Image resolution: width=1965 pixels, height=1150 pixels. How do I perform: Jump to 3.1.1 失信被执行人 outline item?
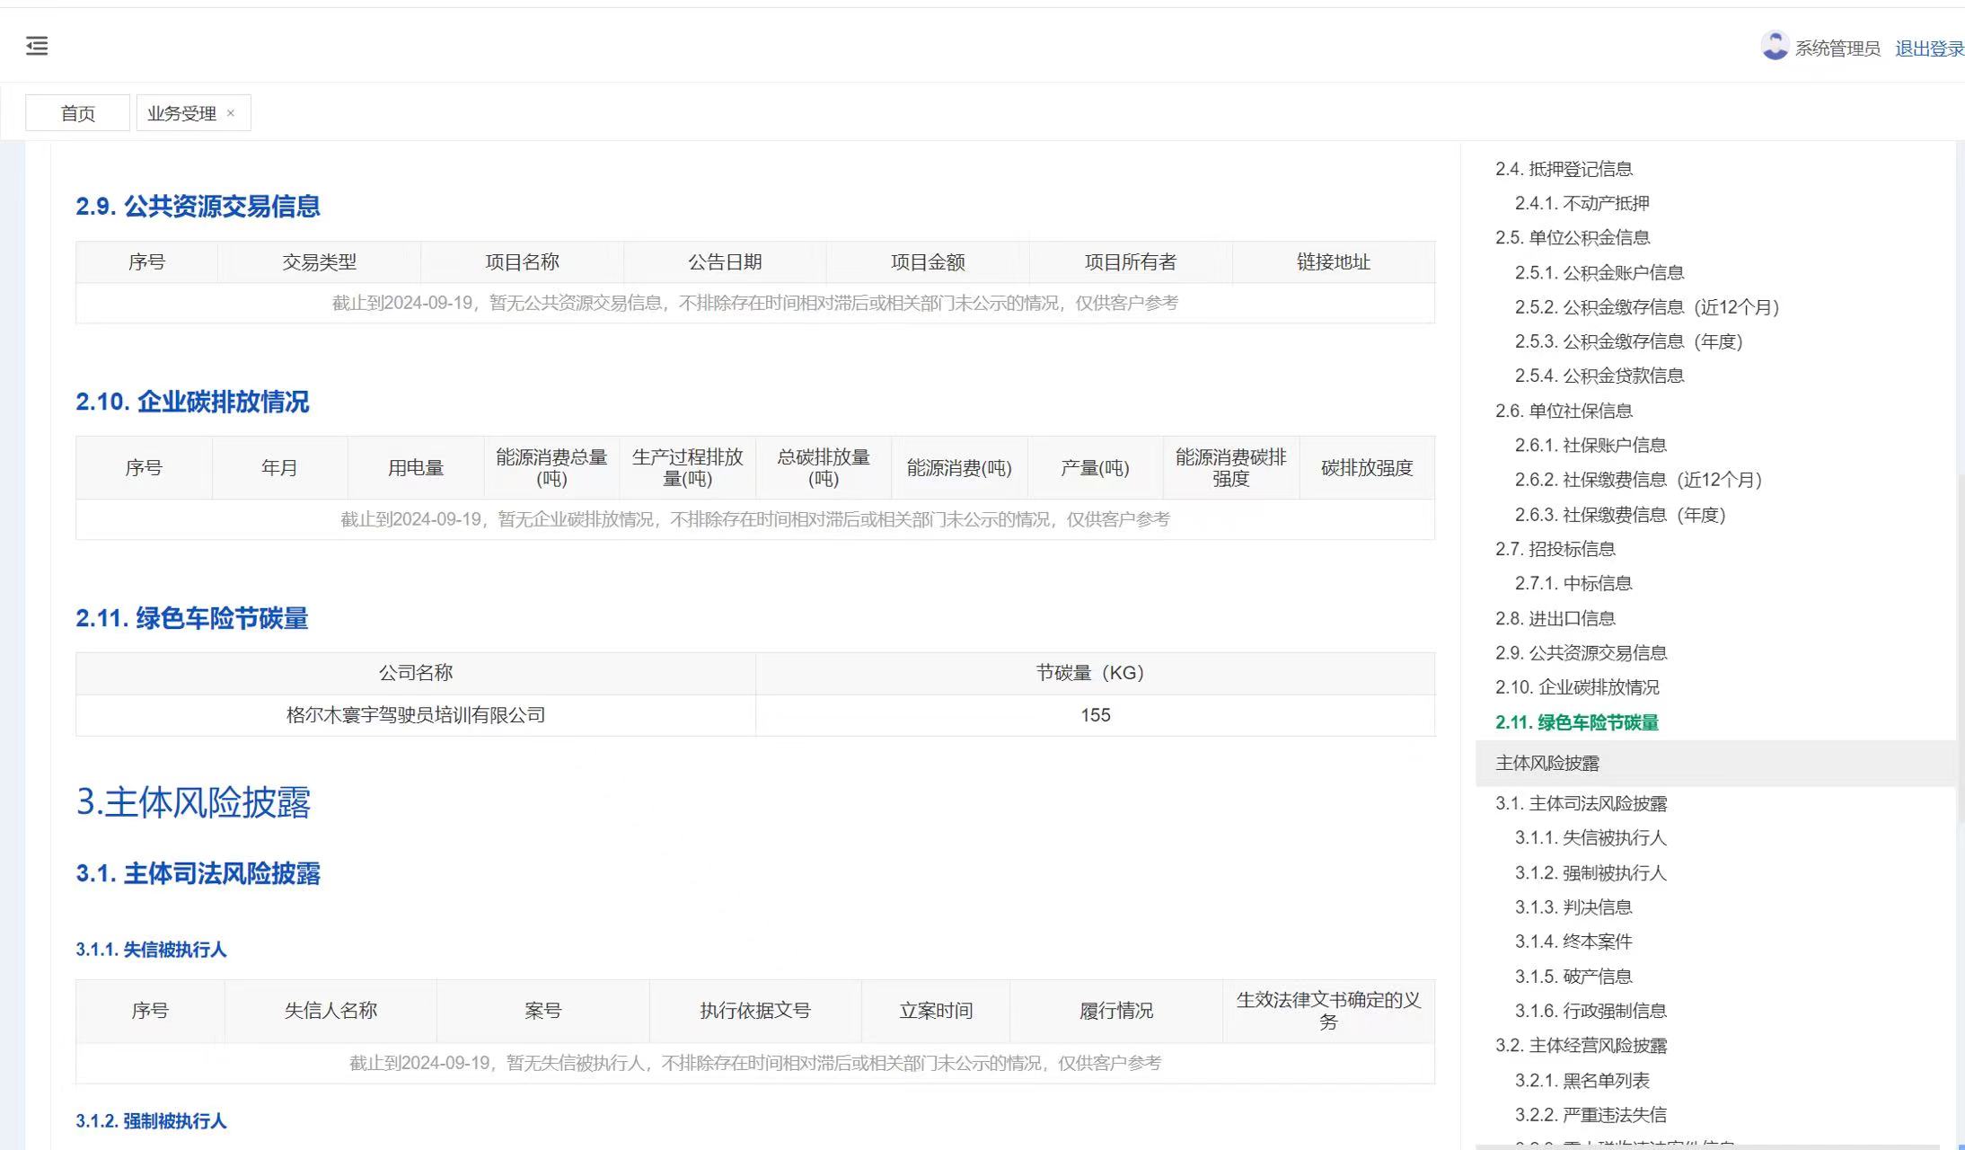click(1590, 837)
